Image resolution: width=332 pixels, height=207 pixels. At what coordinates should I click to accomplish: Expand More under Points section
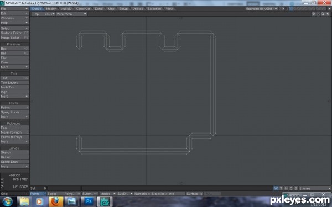[x=14, y=116]
